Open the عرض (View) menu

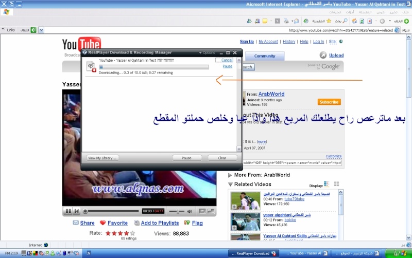[380, 12]
